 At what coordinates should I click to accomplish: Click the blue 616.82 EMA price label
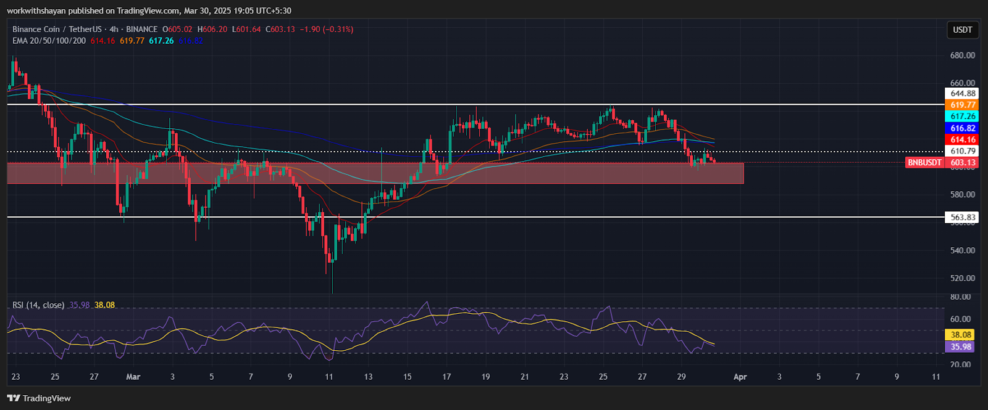(x=962, y=128)
